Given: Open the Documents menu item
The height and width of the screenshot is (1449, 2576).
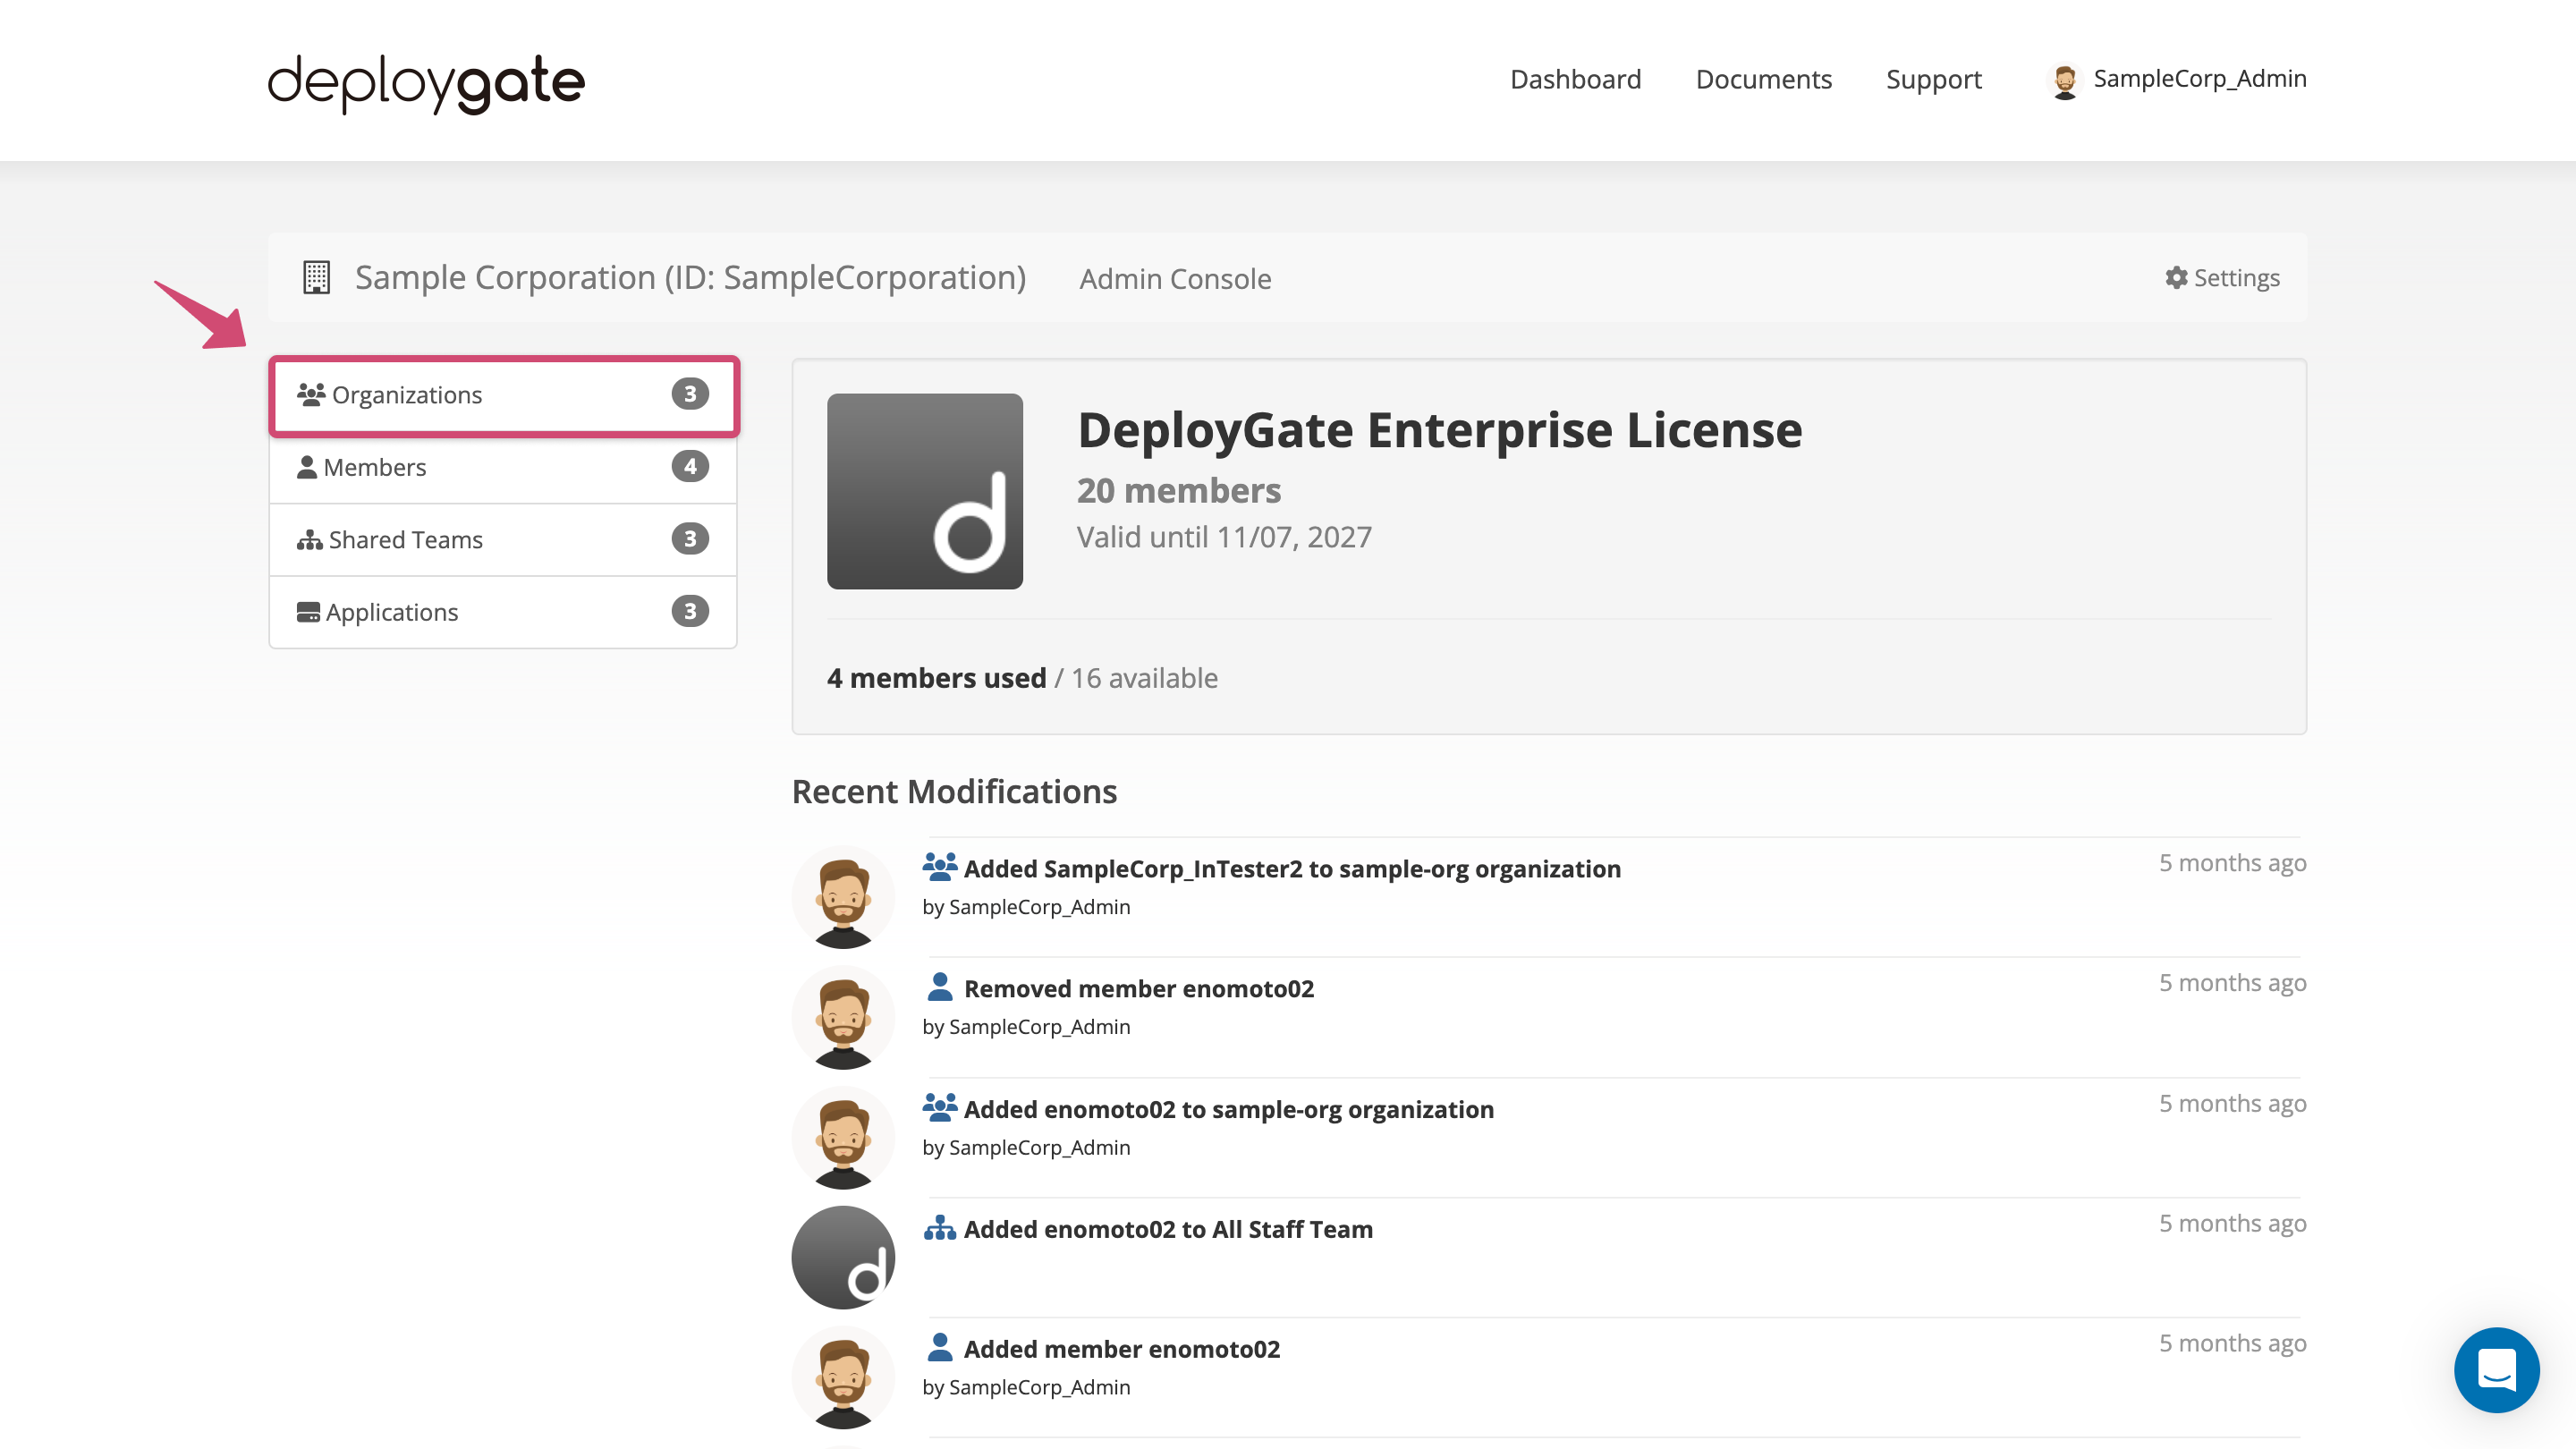Looking at the screenshot, I should tap(1764, 78).
